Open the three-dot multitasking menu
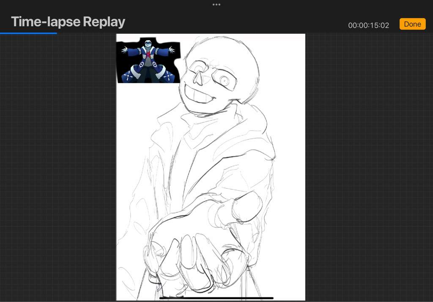Viewport: 433px width, 302px height. pyautogui.click(x=216, y=4)
